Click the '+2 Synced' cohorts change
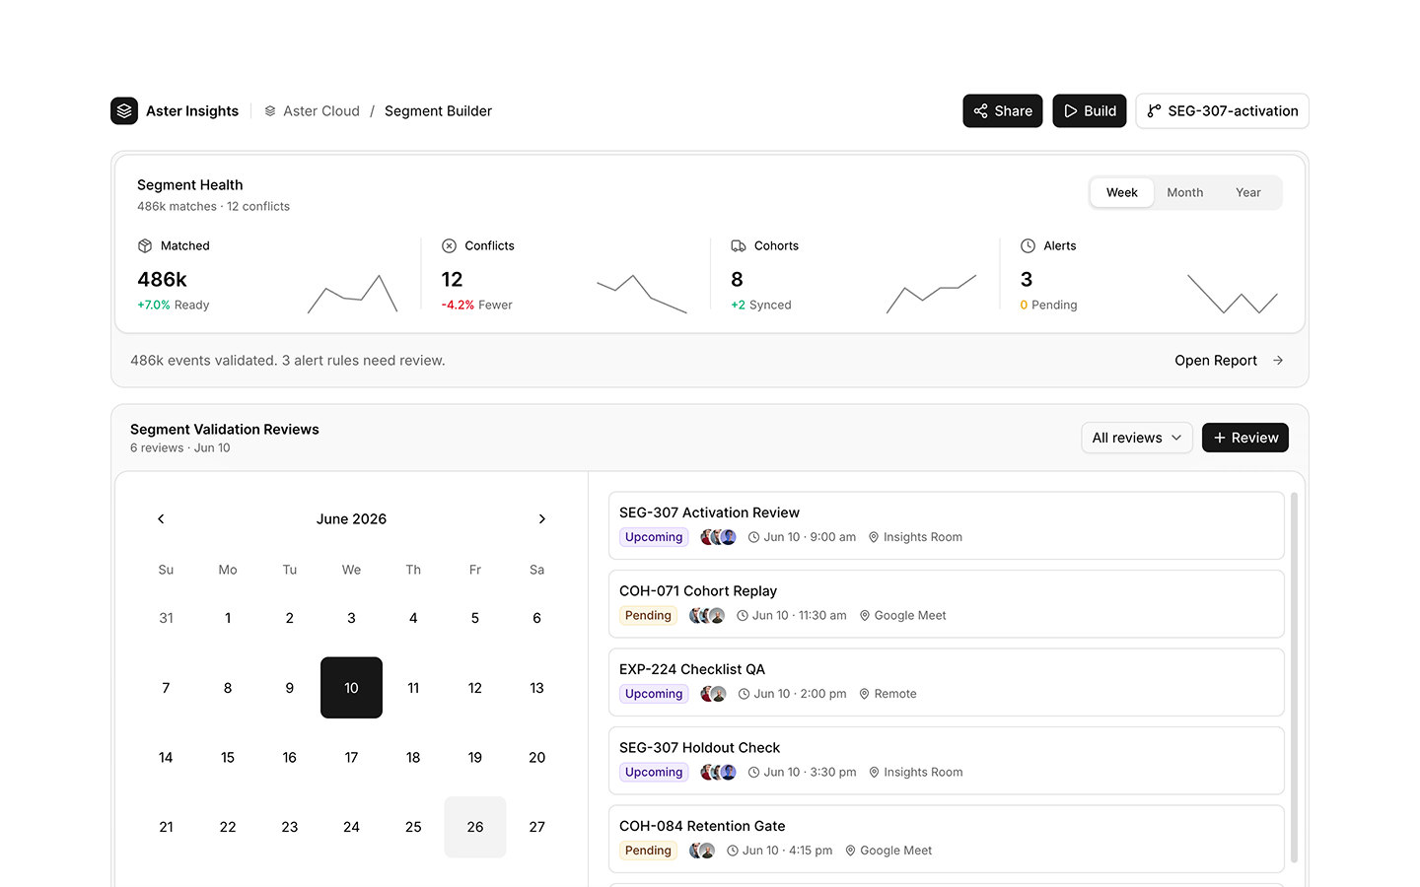 click(761, 306)
